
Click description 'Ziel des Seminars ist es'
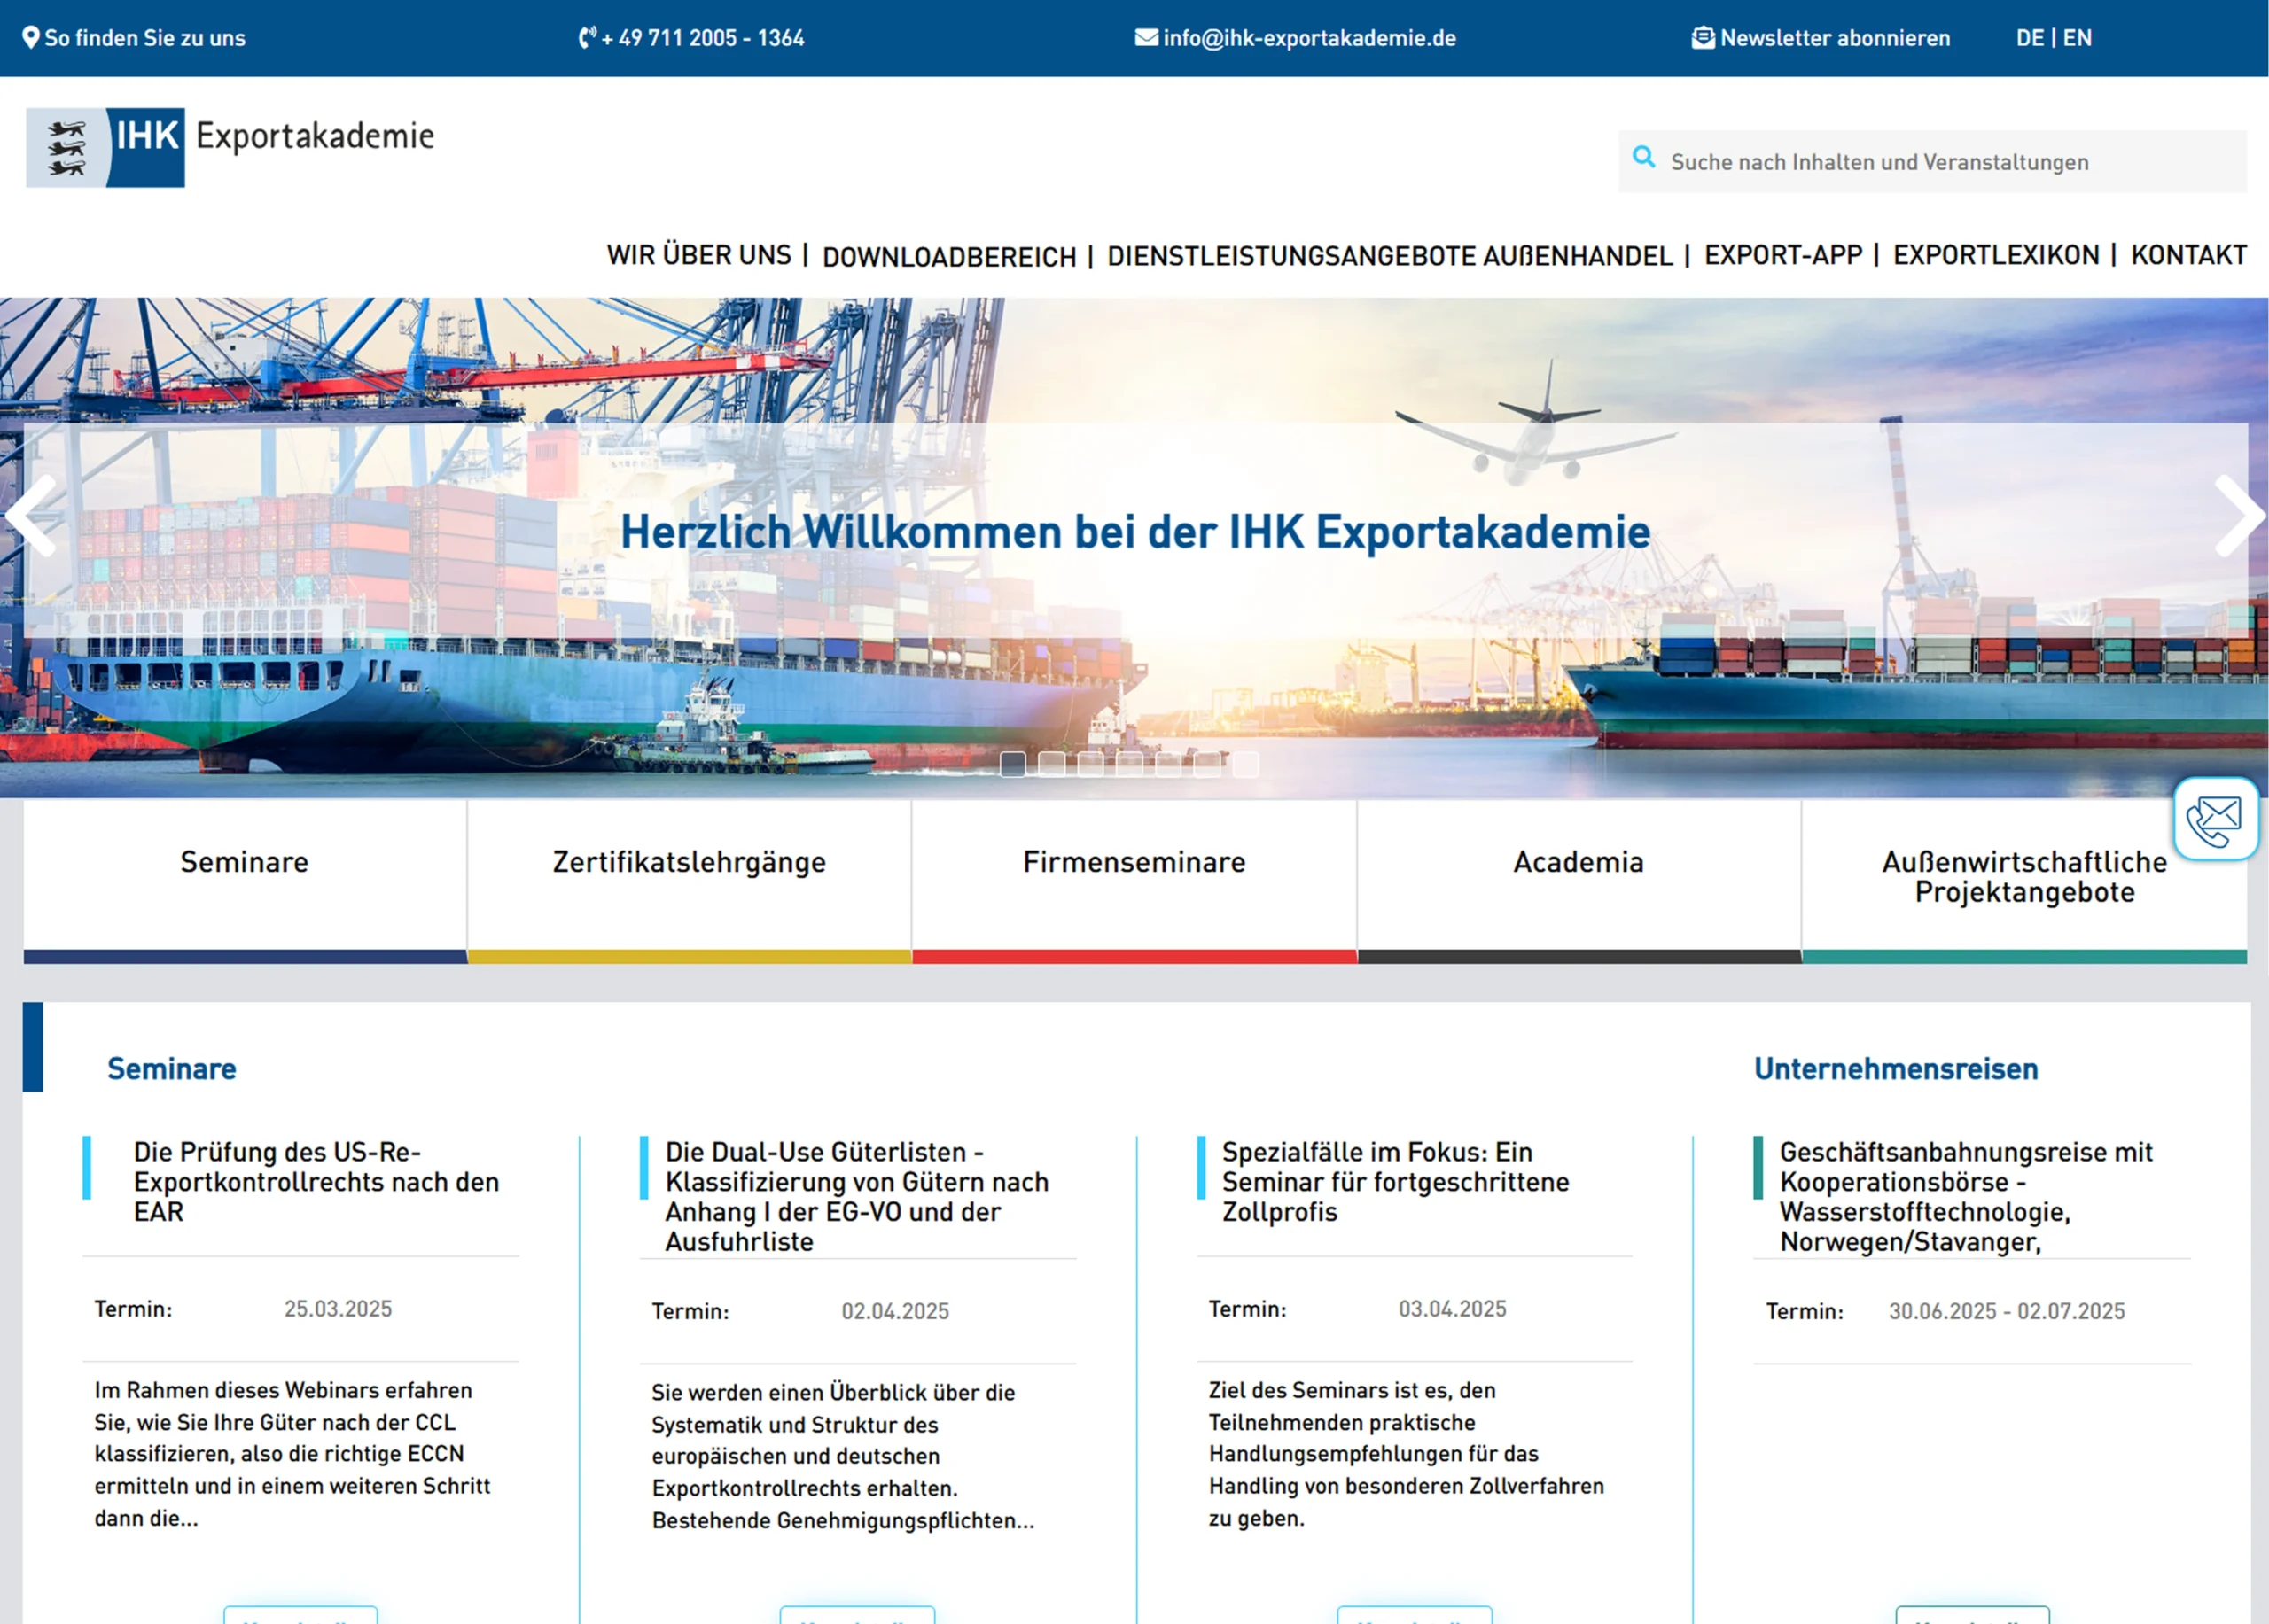point(1407,1454)
